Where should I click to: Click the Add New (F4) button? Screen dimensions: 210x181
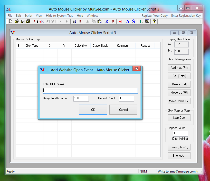click(179, 68)
